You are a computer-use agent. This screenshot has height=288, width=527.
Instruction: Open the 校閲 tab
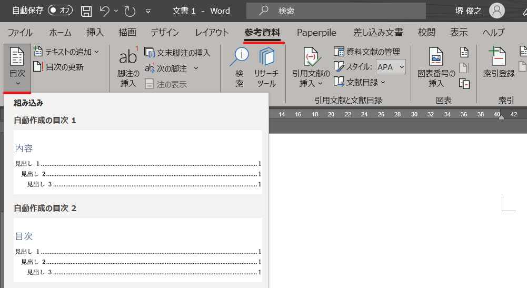point(427,33)
